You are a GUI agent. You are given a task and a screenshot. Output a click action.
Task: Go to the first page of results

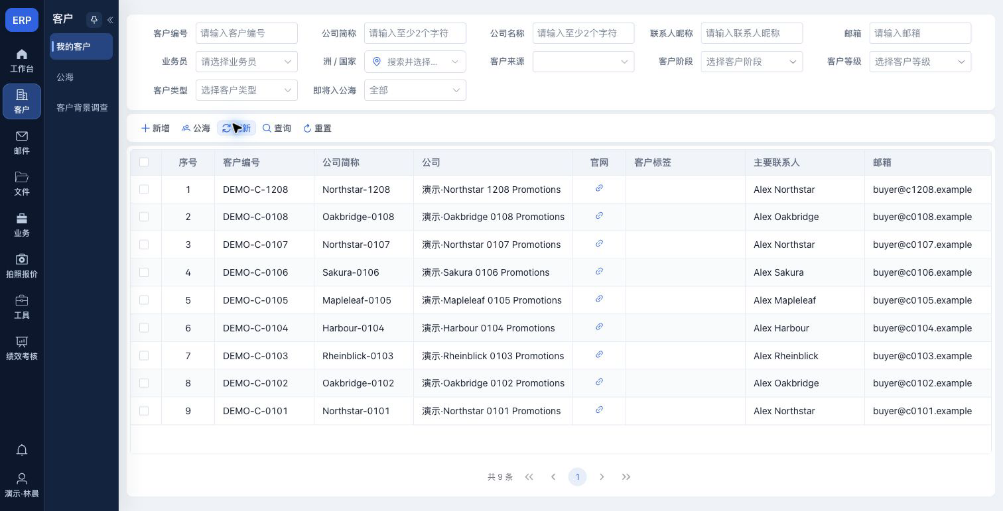[529, 477]
